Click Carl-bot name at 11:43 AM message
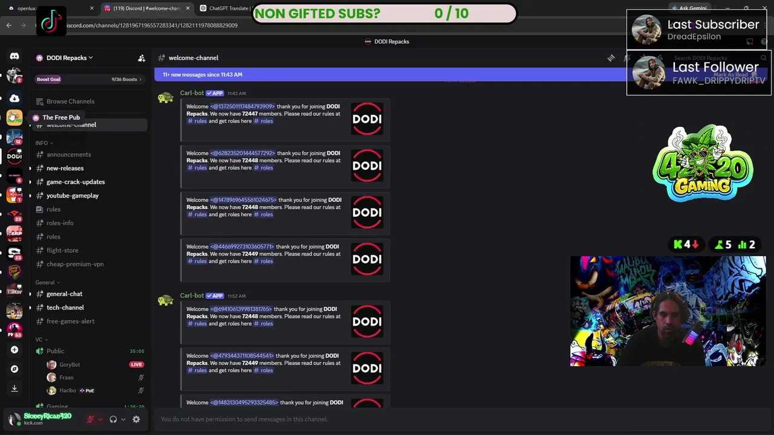The width and height of the screenshot is (774, 435). tap(192, 93)
